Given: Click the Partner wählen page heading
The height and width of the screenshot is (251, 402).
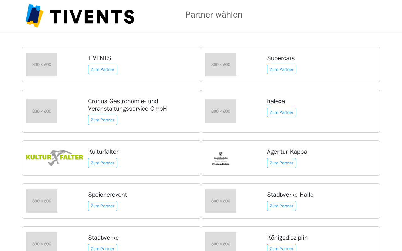Looking at the screenshot, I should point(214,15).
